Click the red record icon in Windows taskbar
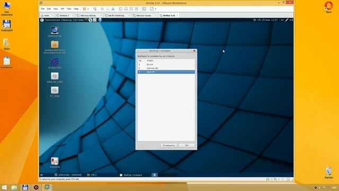 pos(36,187)
